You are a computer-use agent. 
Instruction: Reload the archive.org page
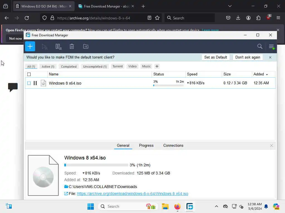(x=27, y=18)
